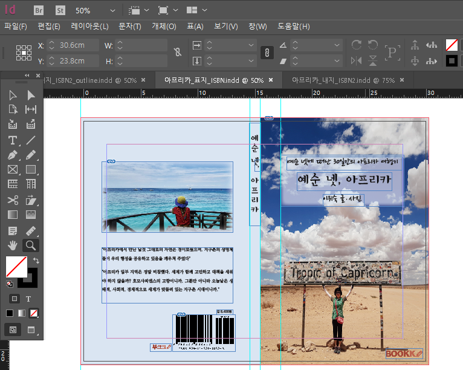Select the Type tool
Screen dimensions: 463x370
(x=13, y=140)
